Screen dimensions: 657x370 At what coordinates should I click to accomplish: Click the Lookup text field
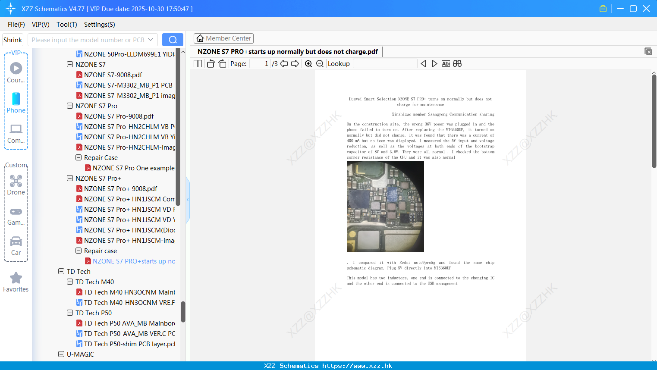pos(385,63)
